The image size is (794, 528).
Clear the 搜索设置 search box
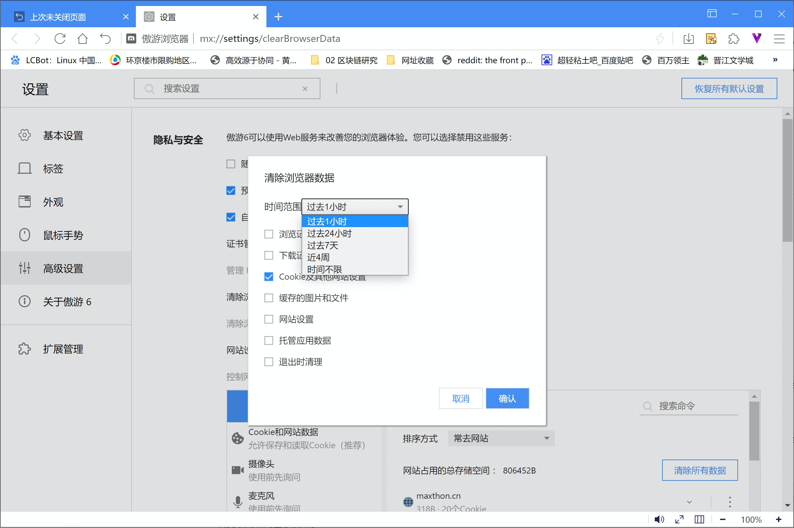(305, 88)
